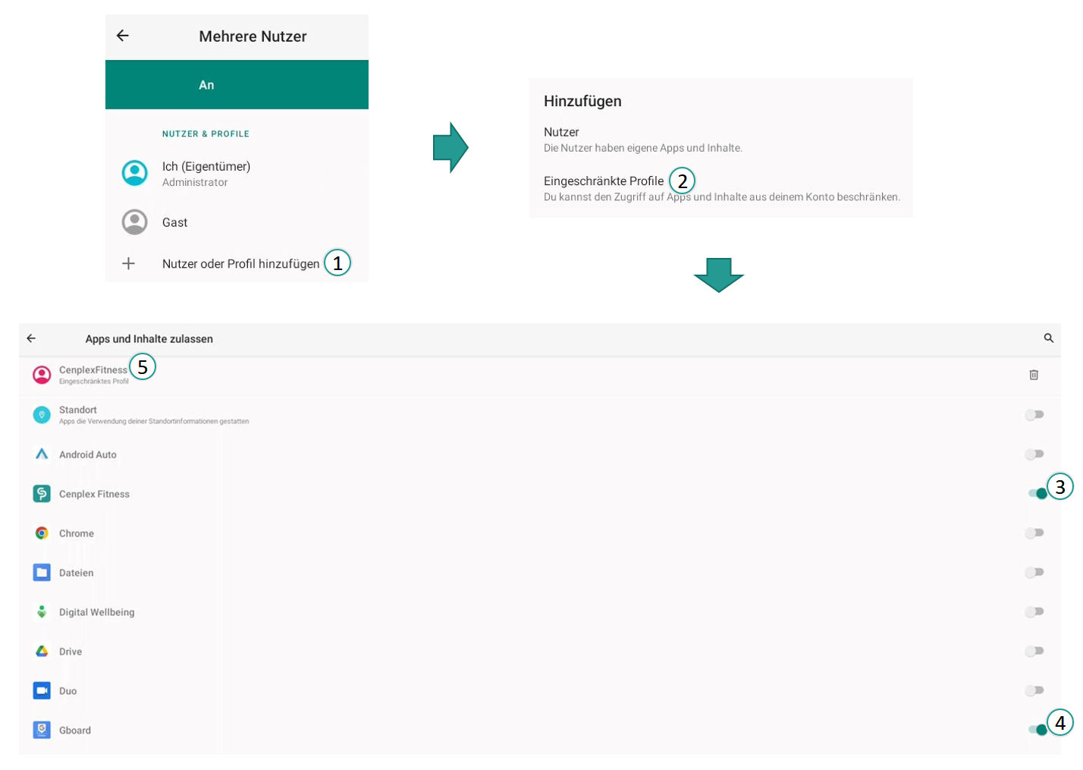Enable the Standort toggle
Image resolution: width=1083 pixels, height=770 pixels.
pyautogui.click(x=1034, y=414)
